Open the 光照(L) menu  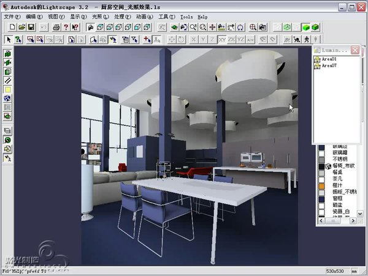(x=101, y=17)
